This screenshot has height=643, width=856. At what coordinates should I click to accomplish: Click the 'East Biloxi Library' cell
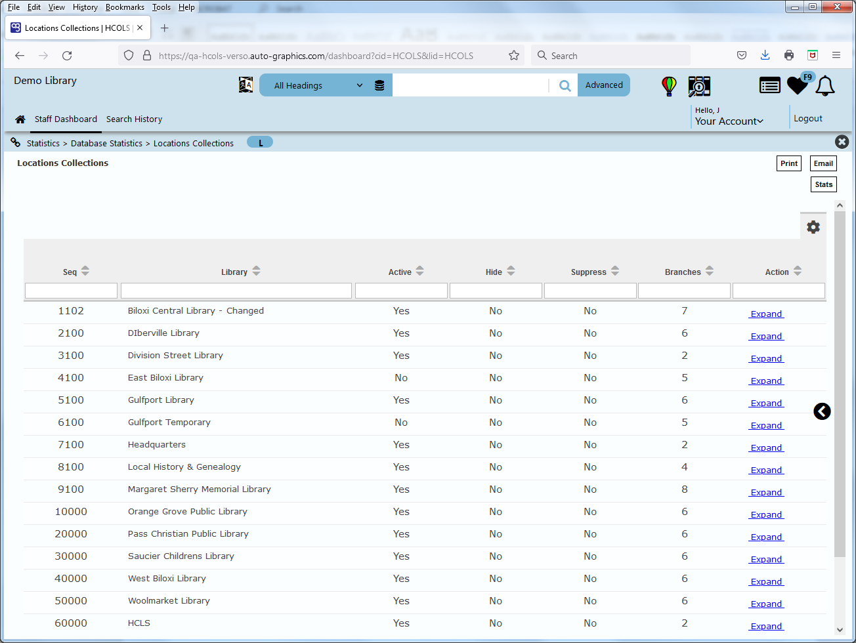click(165, 378)
